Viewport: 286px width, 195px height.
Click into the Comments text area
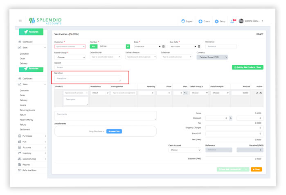tap(106, 116)
